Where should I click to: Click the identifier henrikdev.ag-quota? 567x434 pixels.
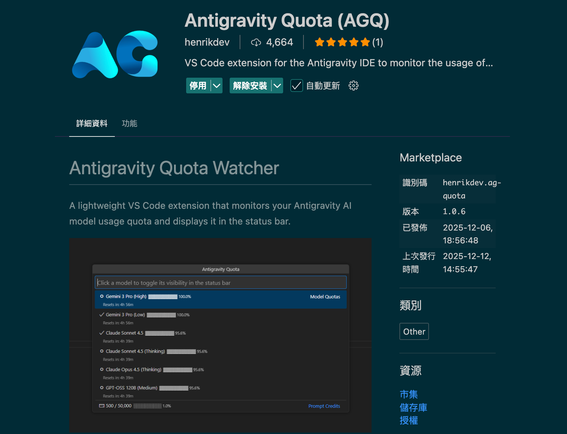coord(472,189)
